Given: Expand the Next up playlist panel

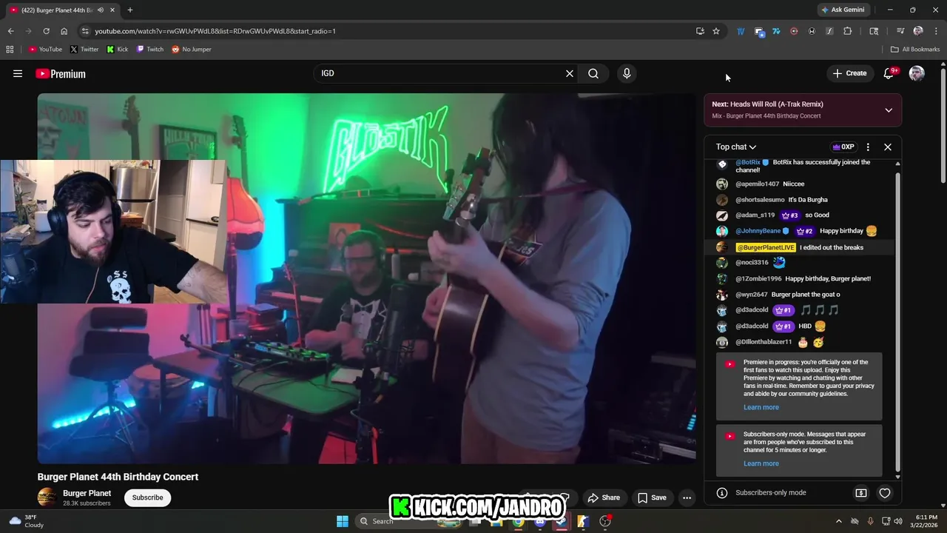Looking at the screenshot, I should [x=889, y=110].
